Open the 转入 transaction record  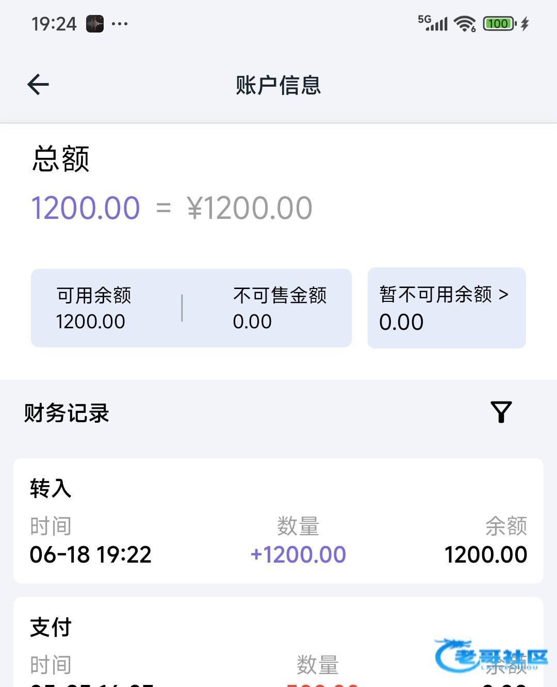278,520
